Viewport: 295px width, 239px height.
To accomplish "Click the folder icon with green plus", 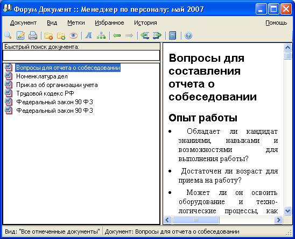I will tap(61, 35).
